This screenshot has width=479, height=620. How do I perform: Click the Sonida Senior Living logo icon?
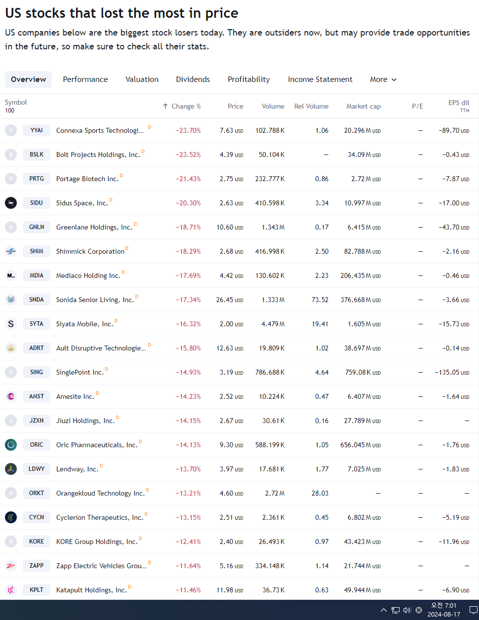[11, 300]
